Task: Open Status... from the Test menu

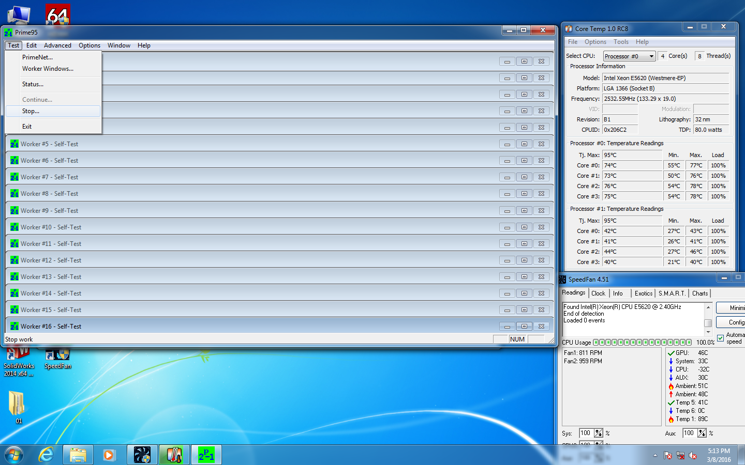Action: point(53,84)
